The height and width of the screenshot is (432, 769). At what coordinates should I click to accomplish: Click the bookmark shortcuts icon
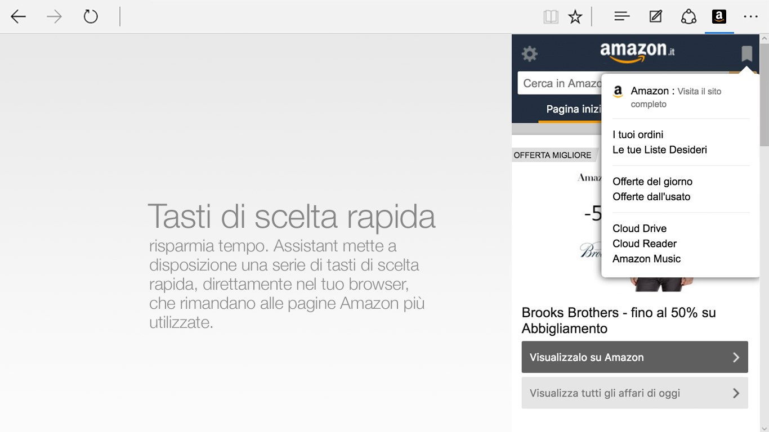coord(746,54)
